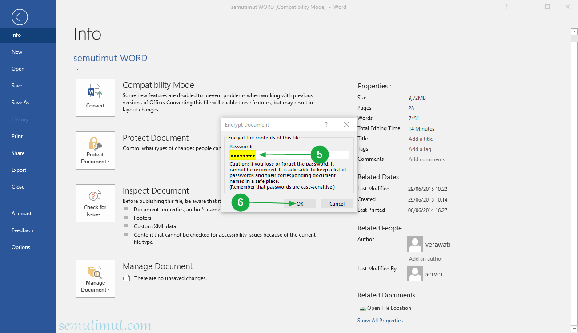Click the Convert document button
This screenshot has height=333, width=578.
[x=95, y=98]
